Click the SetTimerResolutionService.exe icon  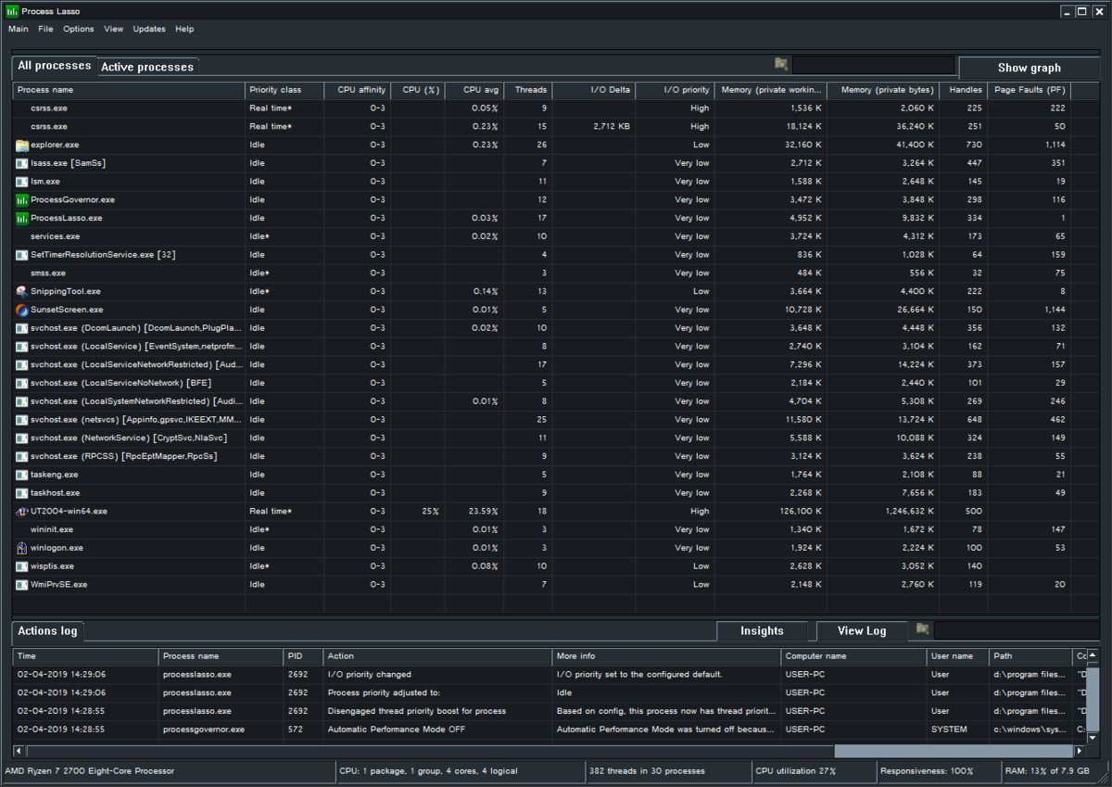tap(22, 255)
